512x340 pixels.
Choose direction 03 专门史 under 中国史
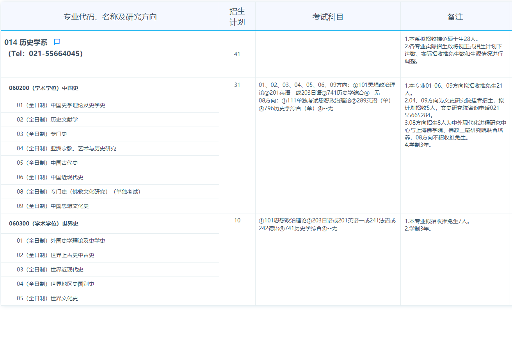tap(41, 134)
